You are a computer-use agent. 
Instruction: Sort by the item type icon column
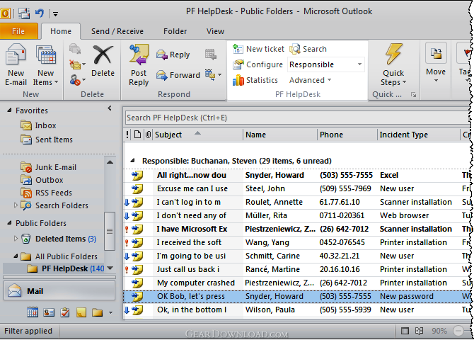coord(137,135)
